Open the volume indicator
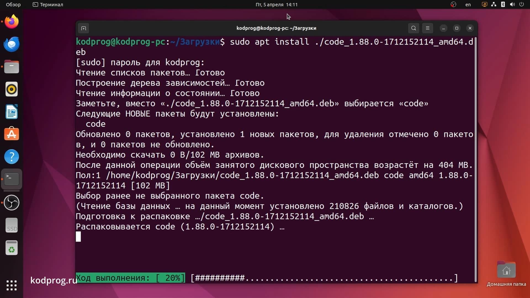This screenshot has width=530, height=298. [x=512, y=4]
